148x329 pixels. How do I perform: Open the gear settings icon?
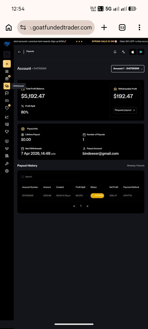(x=7, y=171)
